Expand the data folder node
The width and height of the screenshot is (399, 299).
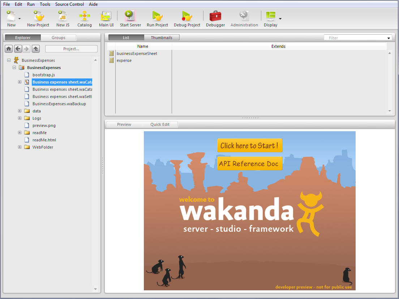pos(20,111)
